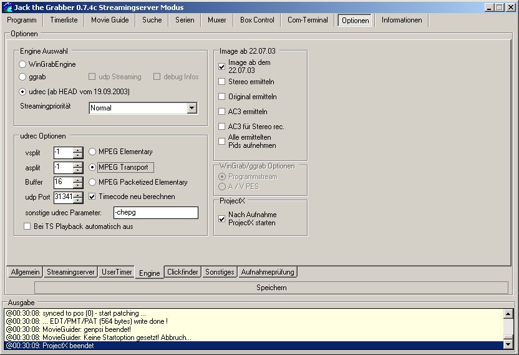The width and height of the screenshot is (519, 355).
Task: Uncheck Nach Aufnahme ProjectX starten
Action: [x=222, y=218]
